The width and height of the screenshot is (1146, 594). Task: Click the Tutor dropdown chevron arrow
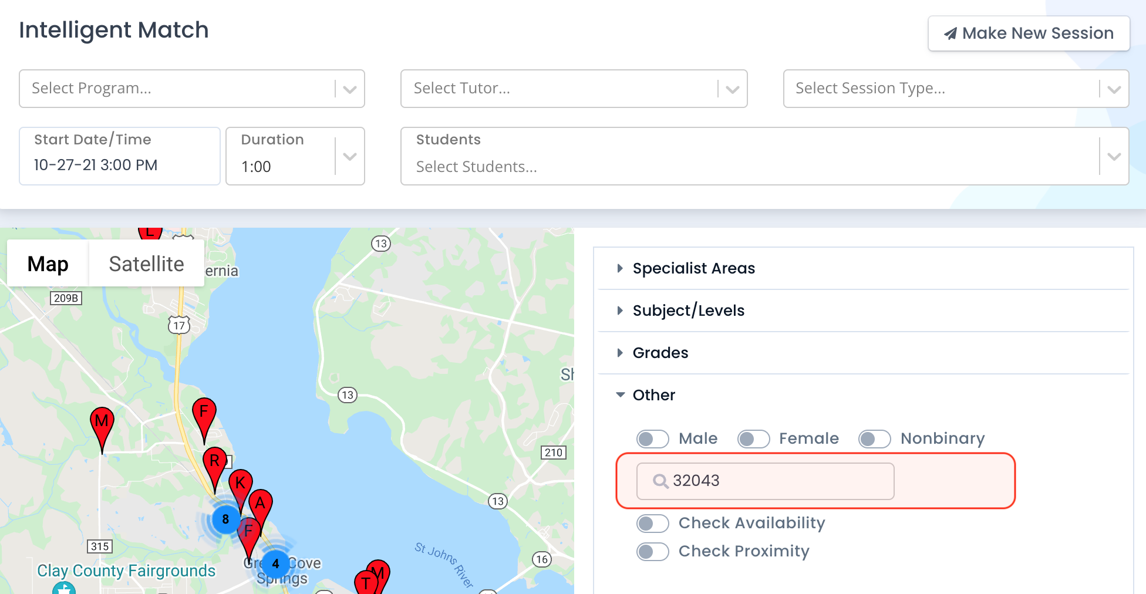tap(732, 89)
